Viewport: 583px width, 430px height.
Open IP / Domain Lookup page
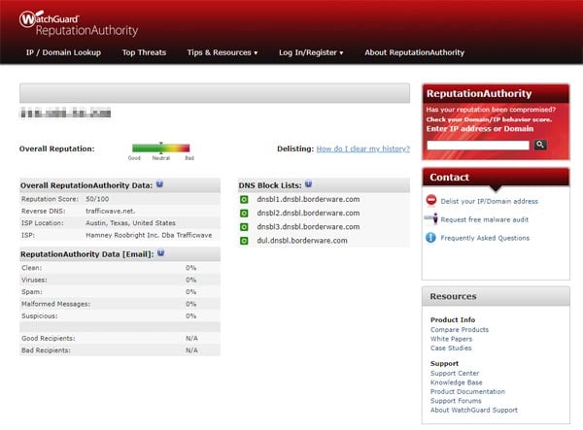point(64,52)
